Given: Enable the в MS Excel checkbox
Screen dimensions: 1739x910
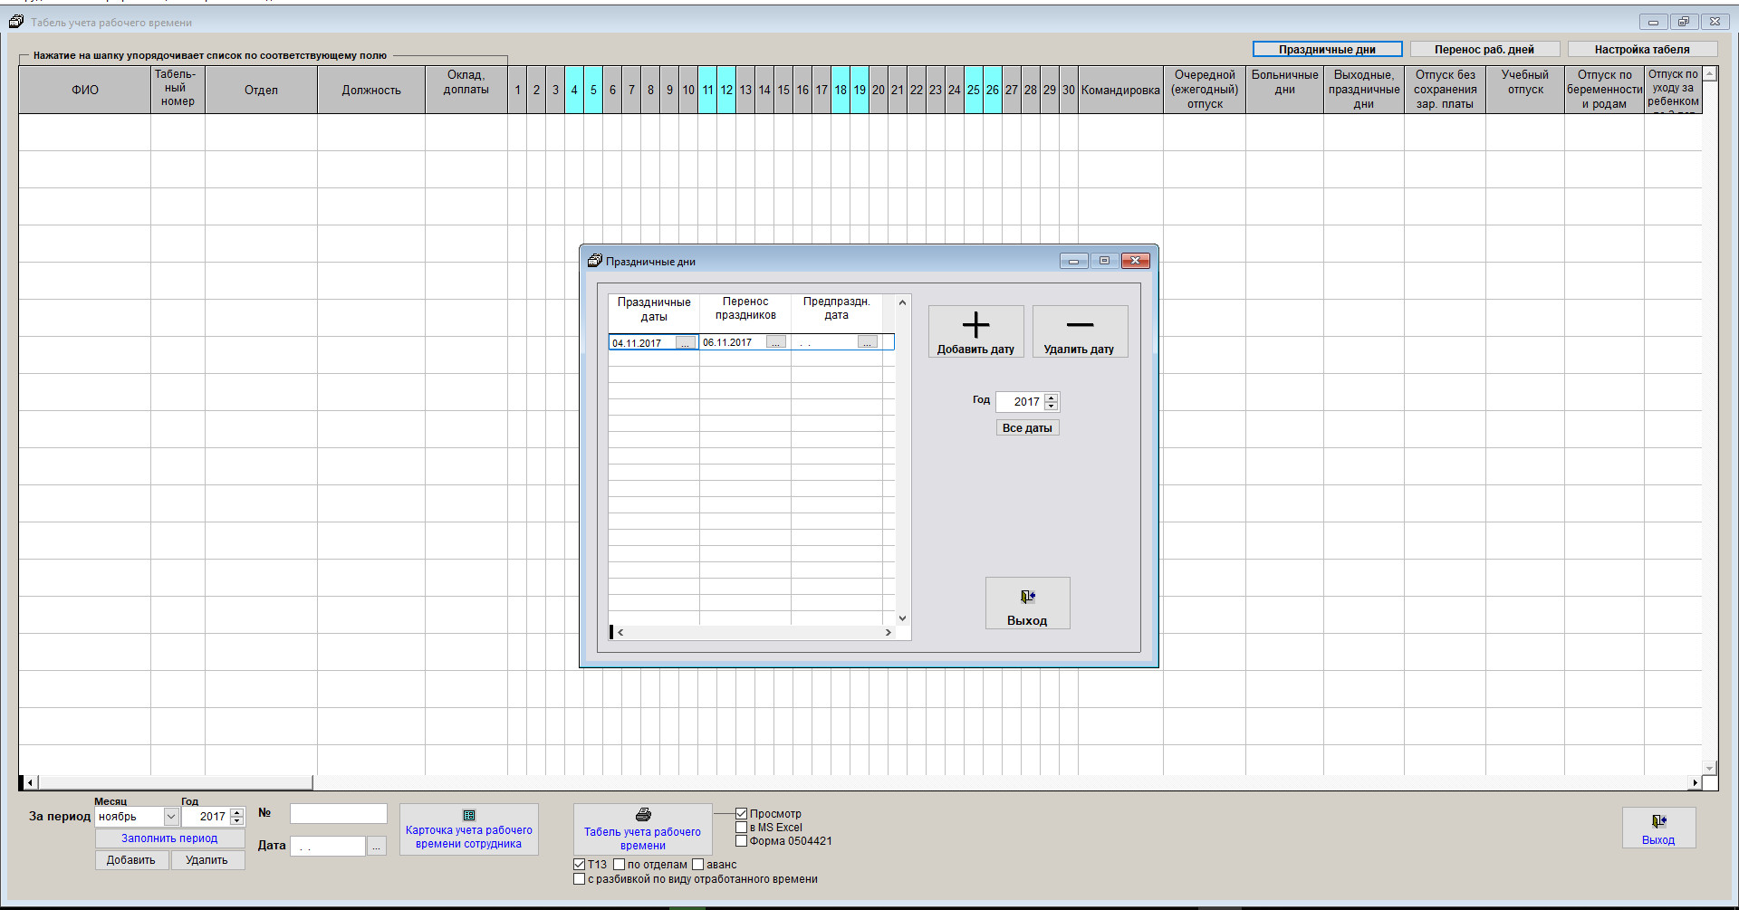Looking at the screenshot, I should pyautogui.click(x=741, y=828).
